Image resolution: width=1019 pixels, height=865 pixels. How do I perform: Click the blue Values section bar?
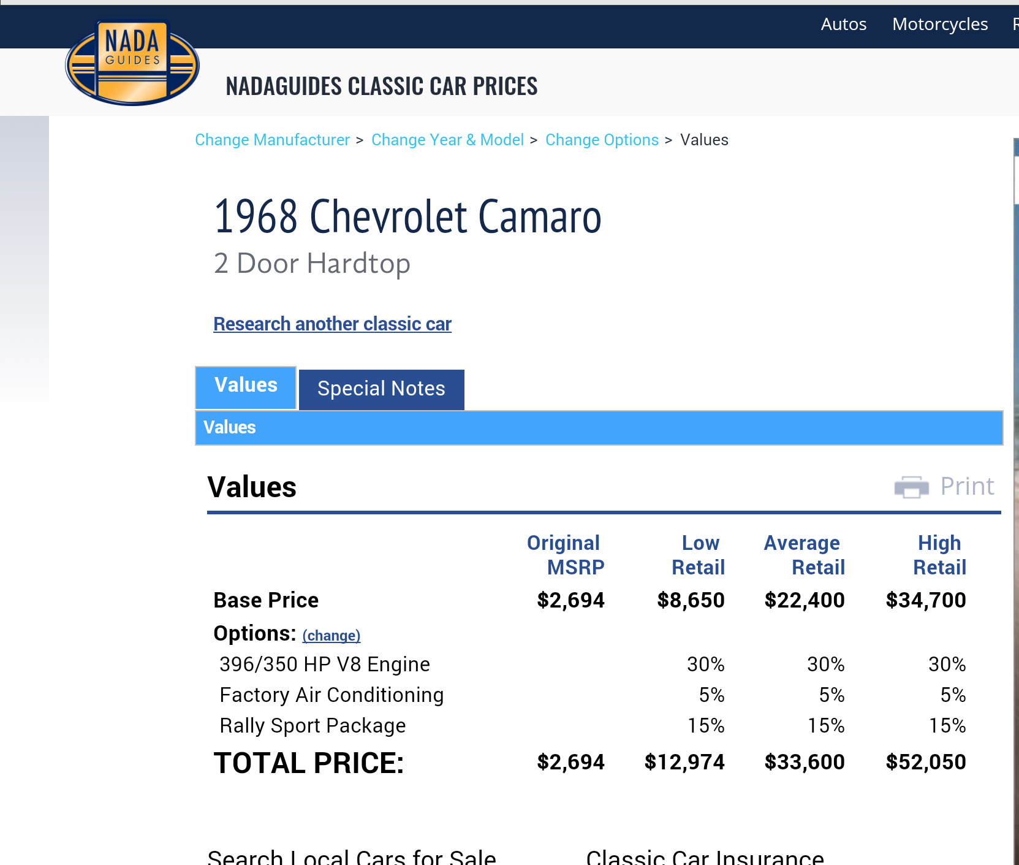pyautogui.click(x=598, y=427)
